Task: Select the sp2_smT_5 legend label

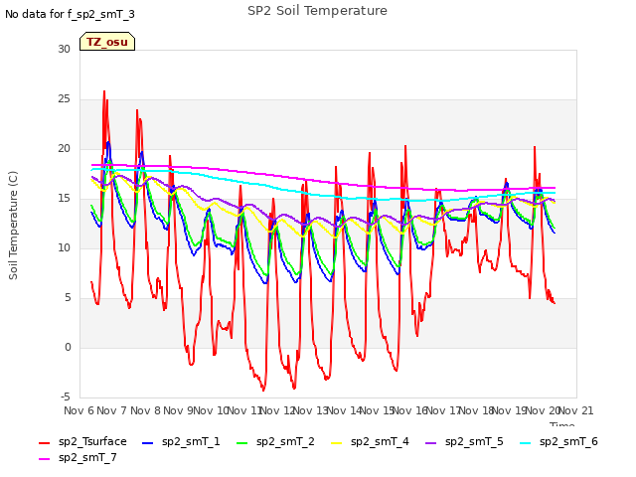Action: (x=474, y=441)
